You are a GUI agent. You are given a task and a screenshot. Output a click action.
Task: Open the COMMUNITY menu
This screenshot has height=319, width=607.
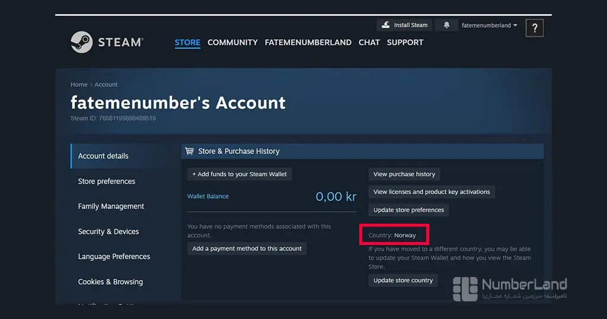[x=232, y=43]
